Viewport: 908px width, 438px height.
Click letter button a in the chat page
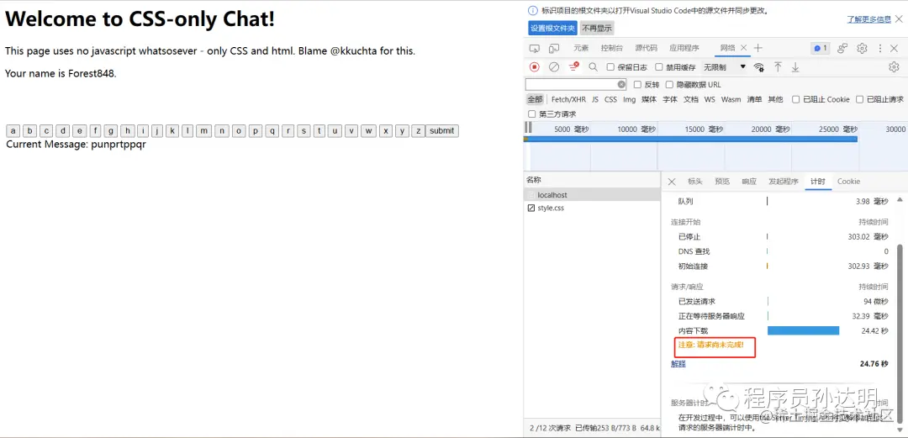click(13, 131)
